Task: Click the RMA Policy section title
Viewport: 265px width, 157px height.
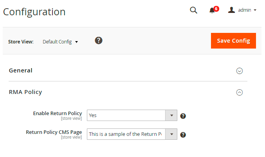Action: click(x=25, y=92)
